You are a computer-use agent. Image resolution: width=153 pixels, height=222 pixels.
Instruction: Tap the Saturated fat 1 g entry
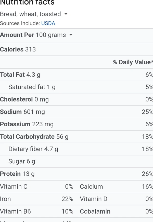(32, 87)
